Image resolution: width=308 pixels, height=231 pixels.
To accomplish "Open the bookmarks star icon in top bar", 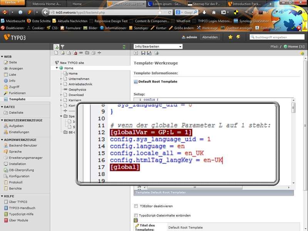I will pos(230,37).
